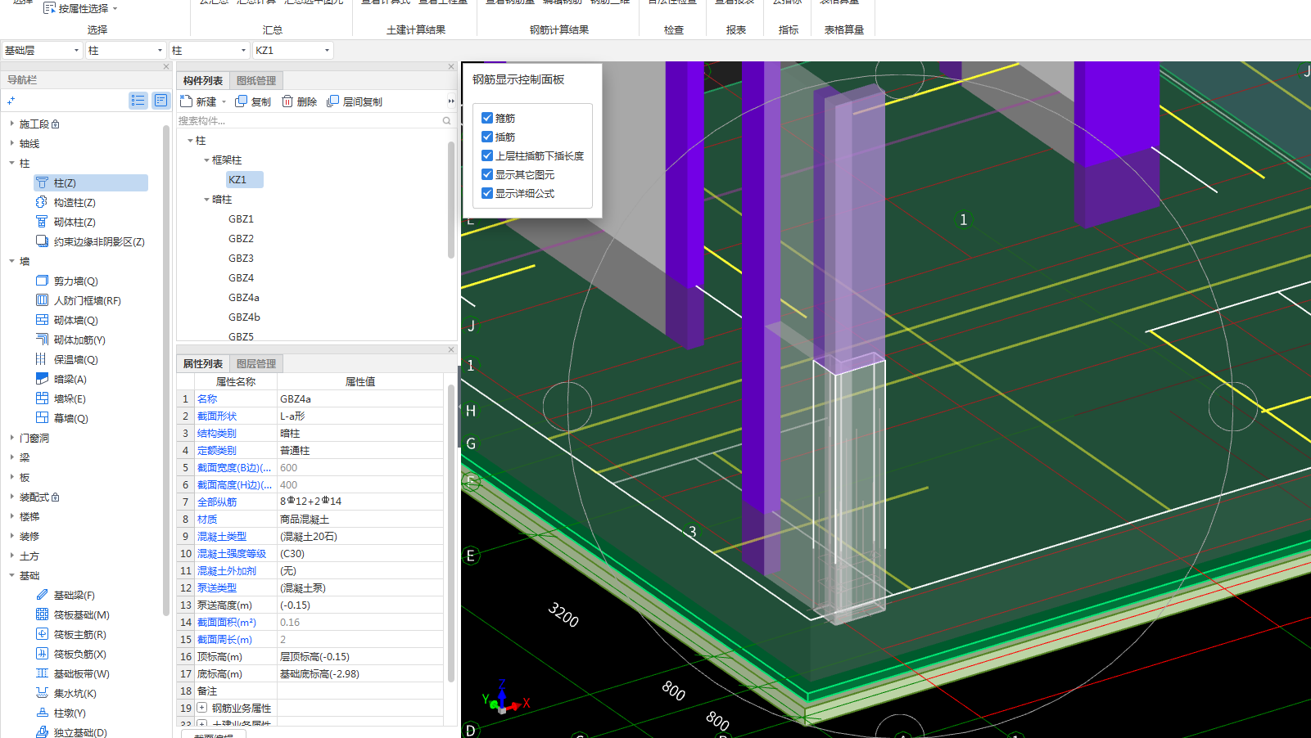The image size is (1311, 738).
Task: Select the 柱(Z) column icon in navigation
Action: pos(42,182)
